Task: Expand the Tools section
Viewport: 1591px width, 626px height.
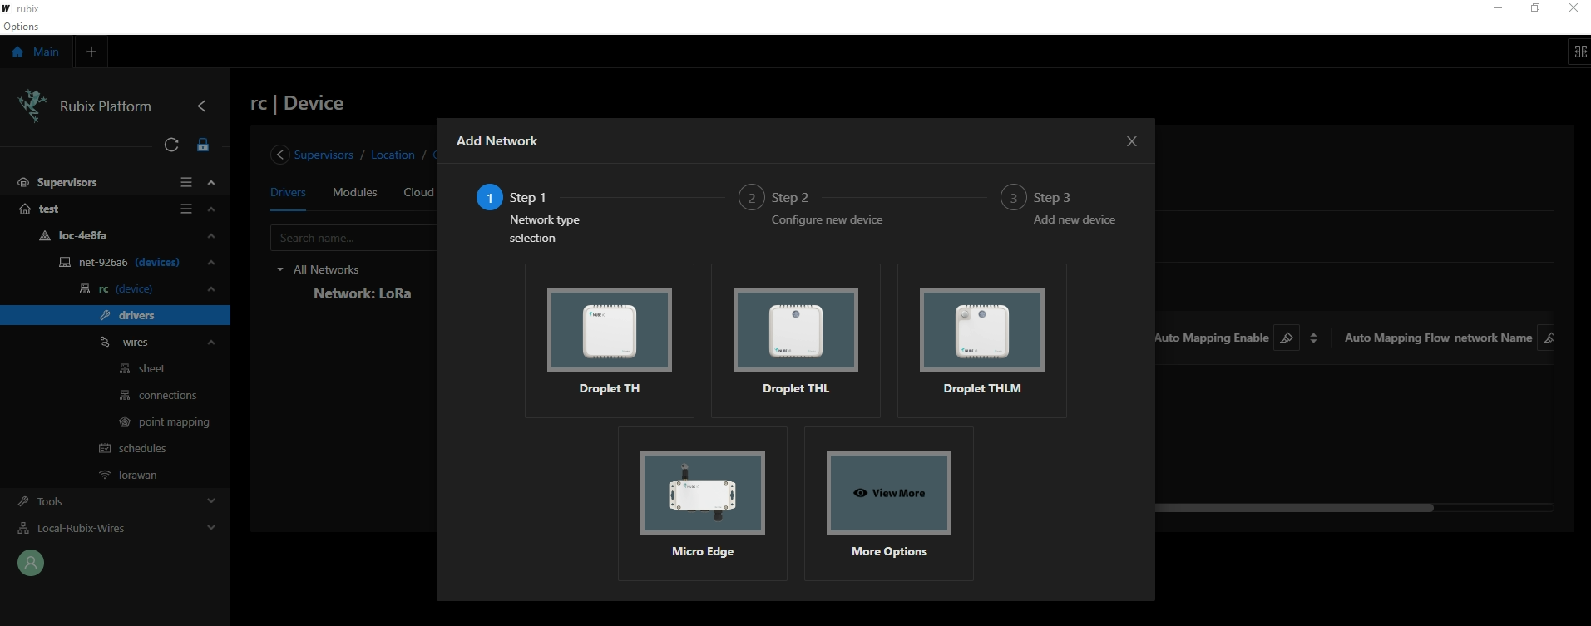Action: click(211, 501)
